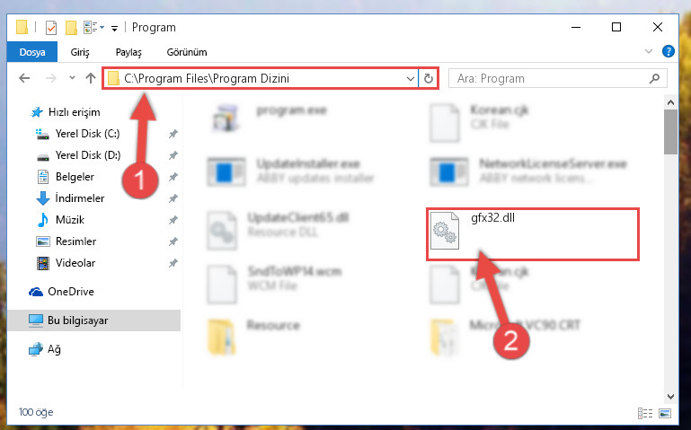Go up one folder level
Viewport: 691px width, 430px height.
(x=91, y=78)
